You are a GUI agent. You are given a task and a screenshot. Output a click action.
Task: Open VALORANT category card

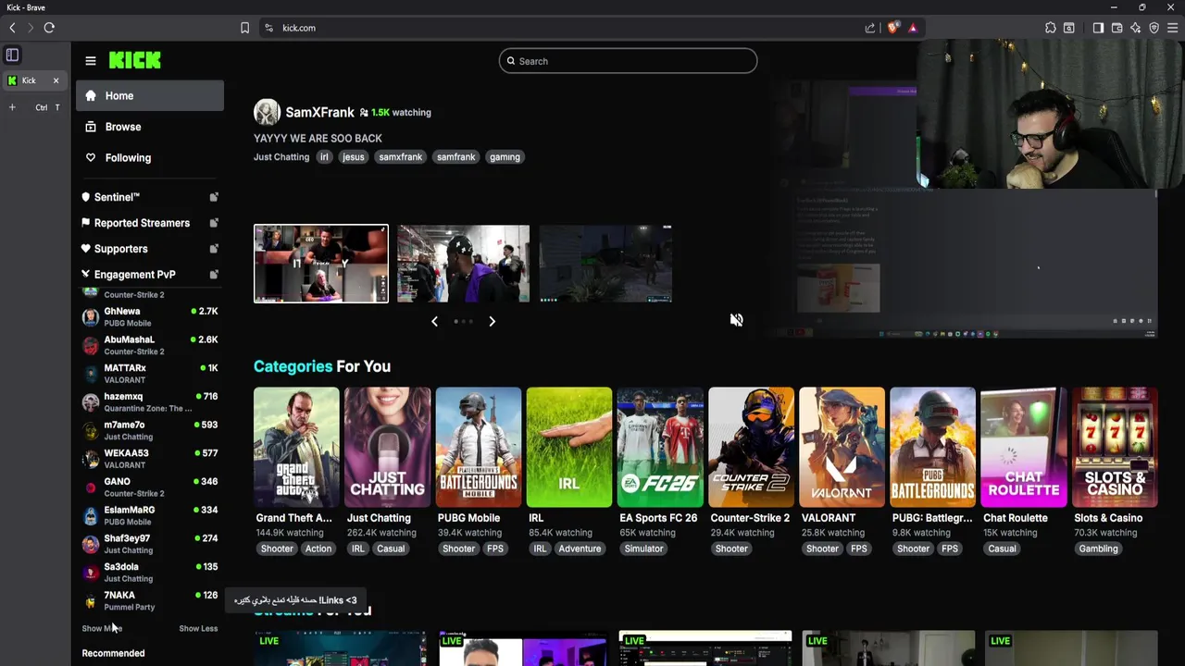(842, 448)
